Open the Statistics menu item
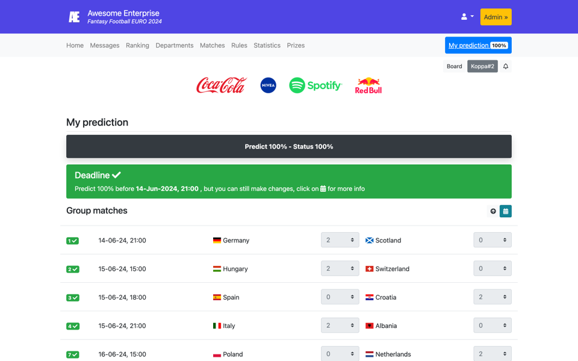Image resolution: width=578 pixels, height=361 pixels. pyautogui.click(x=267, y=45)
